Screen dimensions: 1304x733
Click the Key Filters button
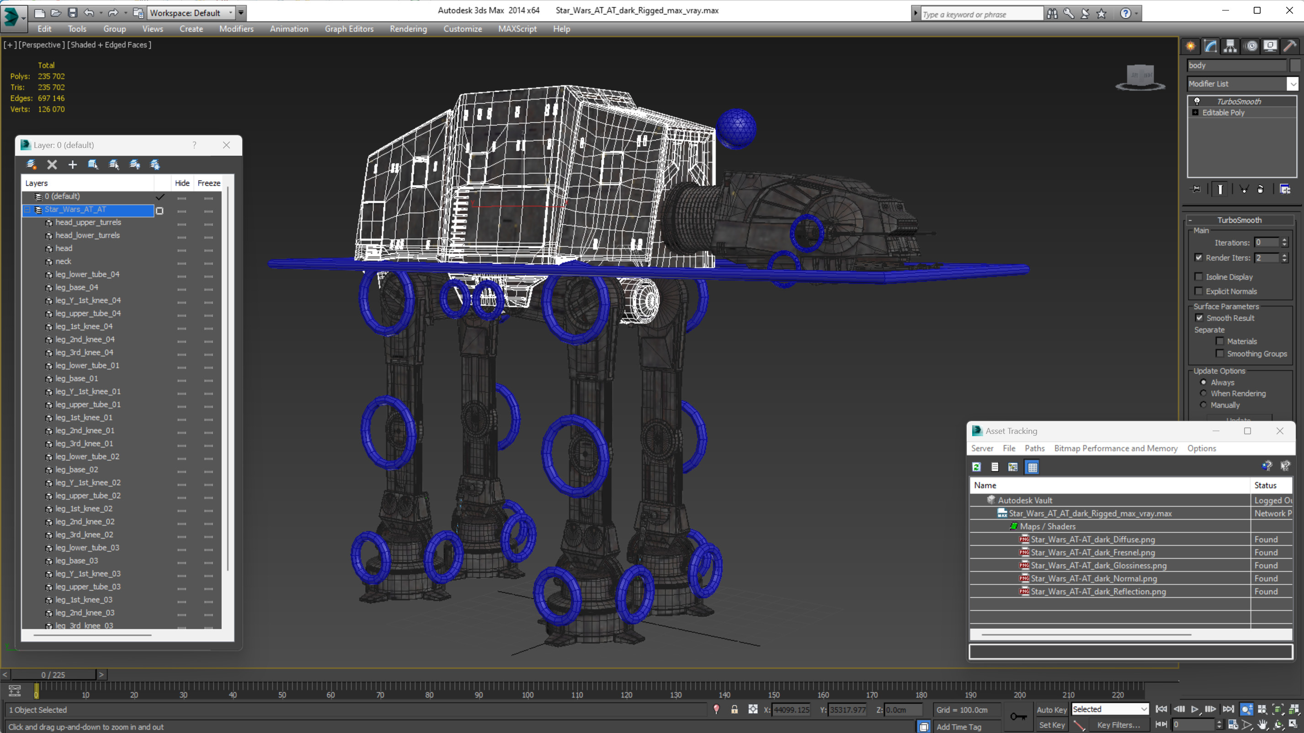tap(1119, 725)
